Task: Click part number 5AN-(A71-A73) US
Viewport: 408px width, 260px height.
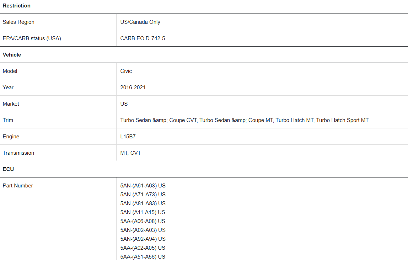Action: (x=143, y=195)
